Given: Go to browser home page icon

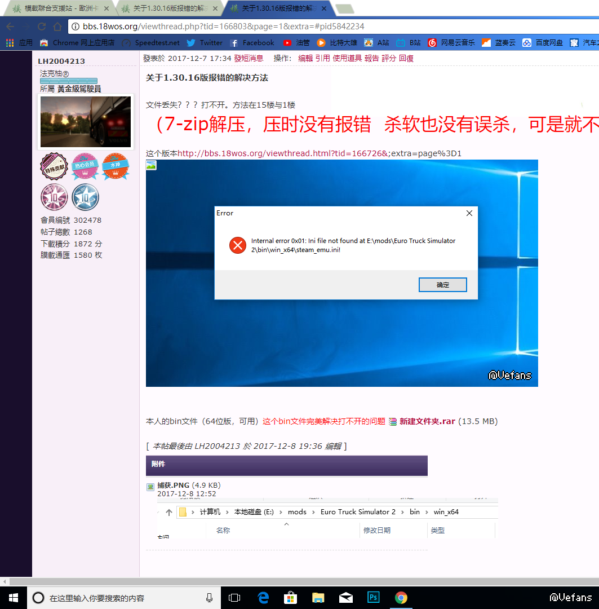Looking at the screenshot, I should pos(57,27).
